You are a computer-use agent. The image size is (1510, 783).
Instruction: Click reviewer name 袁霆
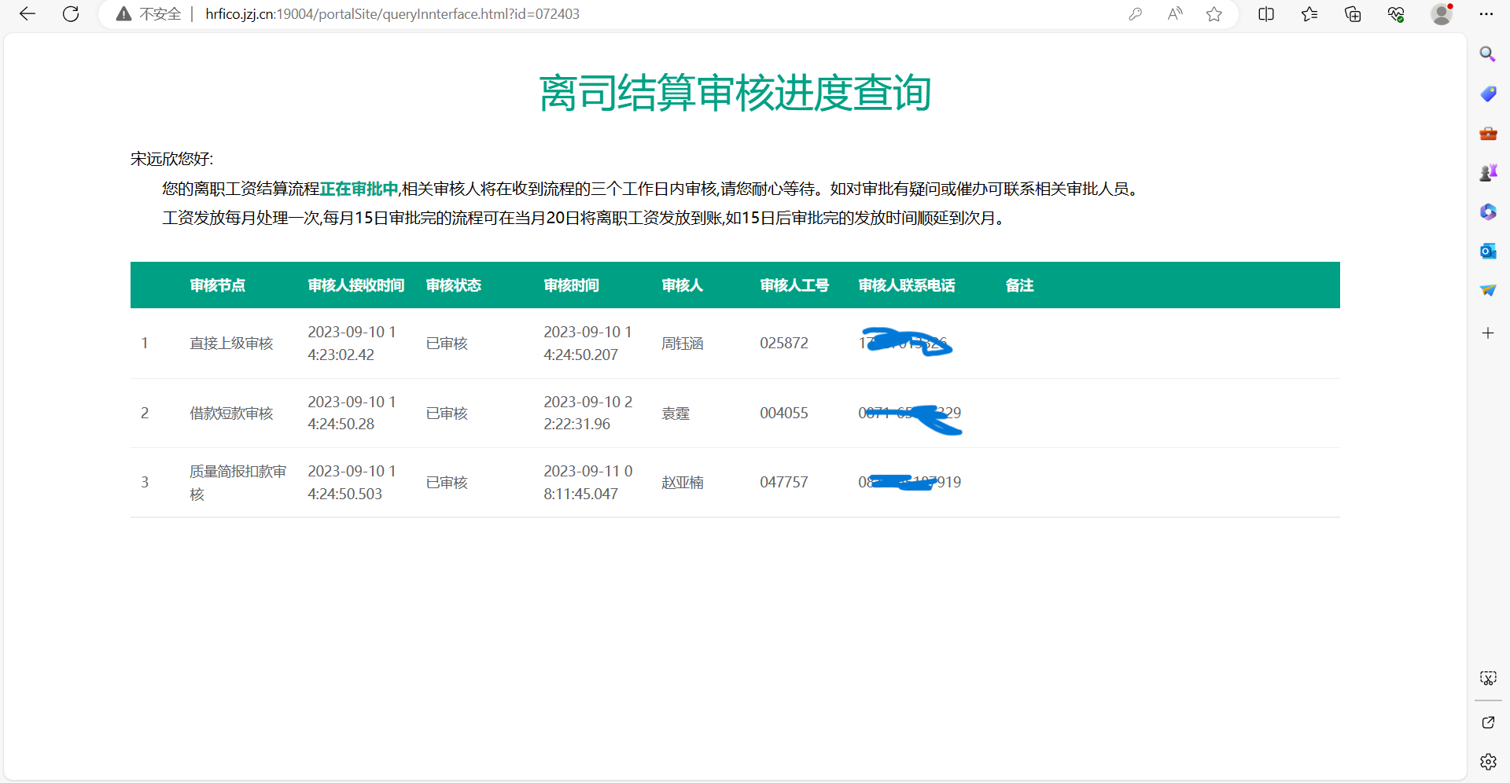tap(676, 414)
